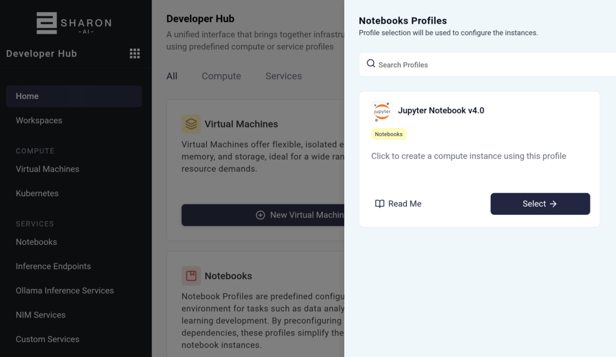Image resolution: width=616 pixels, height=357 pixels.
Task: Open the app grid launcher icon
Action: [x=135, y=53]
